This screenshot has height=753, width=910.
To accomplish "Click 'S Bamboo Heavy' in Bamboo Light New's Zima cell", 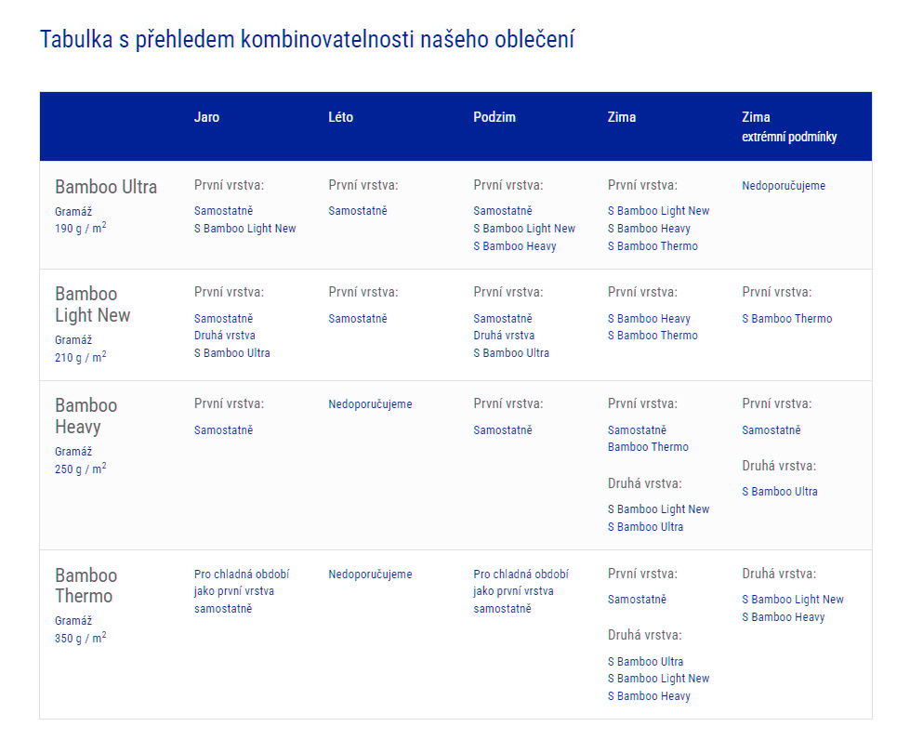I will (650, 318).
